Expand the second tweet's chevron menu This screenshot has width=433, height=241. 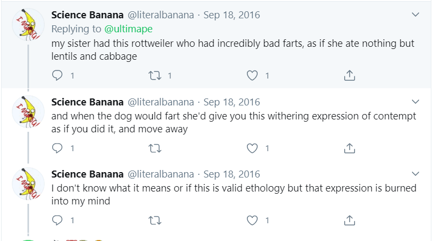415,102
